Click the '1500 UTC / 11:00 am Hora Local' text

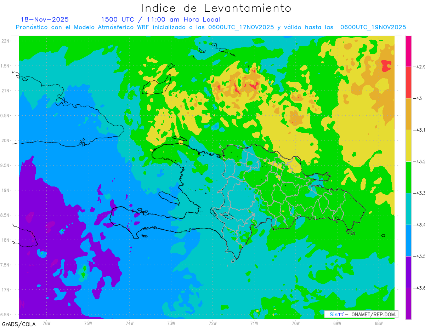click(160, 20)
